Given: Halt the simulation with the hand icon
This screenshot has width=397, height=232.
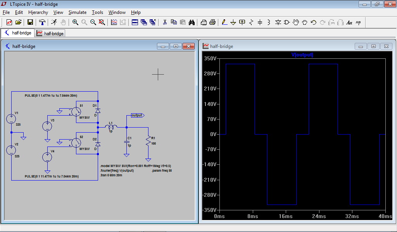Looking at the screenshot, I should (x=63, y=22).
